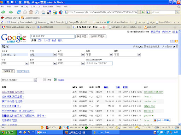Click the jobs category link next to housing
Image resolution: width=181 pixels, height=135 pixels.
40,40
